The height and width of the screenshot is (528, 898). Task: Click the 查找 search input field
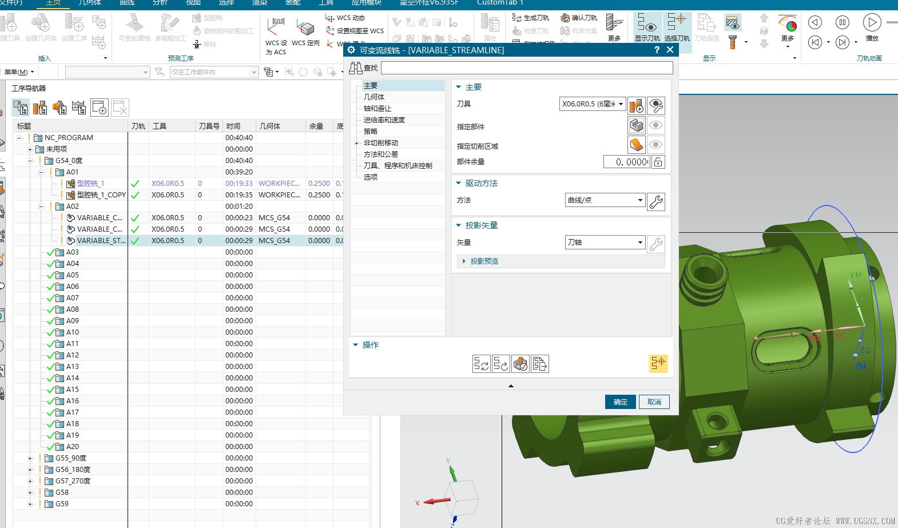point(526,68)
